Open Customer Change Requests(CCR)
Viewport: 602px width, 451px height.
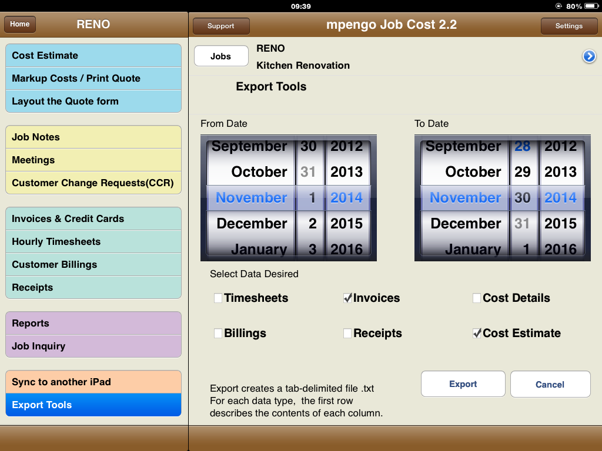tap(93, 183)
